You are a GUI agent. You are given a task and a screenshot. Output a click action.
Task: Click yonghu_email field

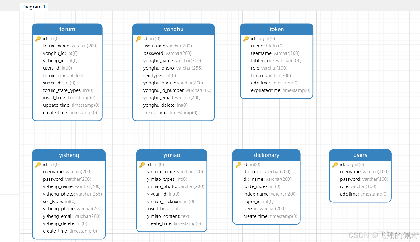[172, 98]
